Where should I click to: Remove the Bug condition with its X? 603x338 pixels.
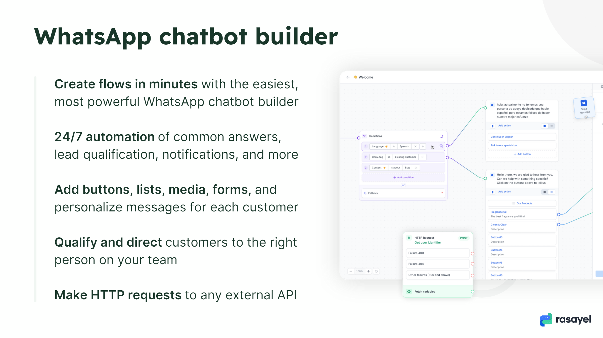(x=416, y=168)
